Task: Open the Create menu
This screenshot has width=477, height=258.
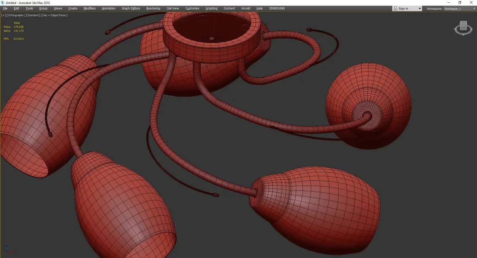Action: coord(73,8)
